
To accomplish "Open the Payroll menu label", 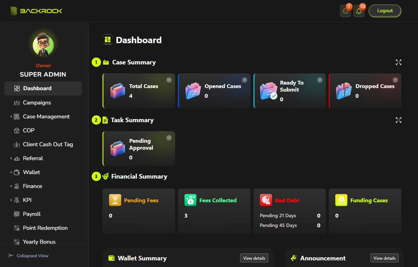I will click(x=32, y=214).
